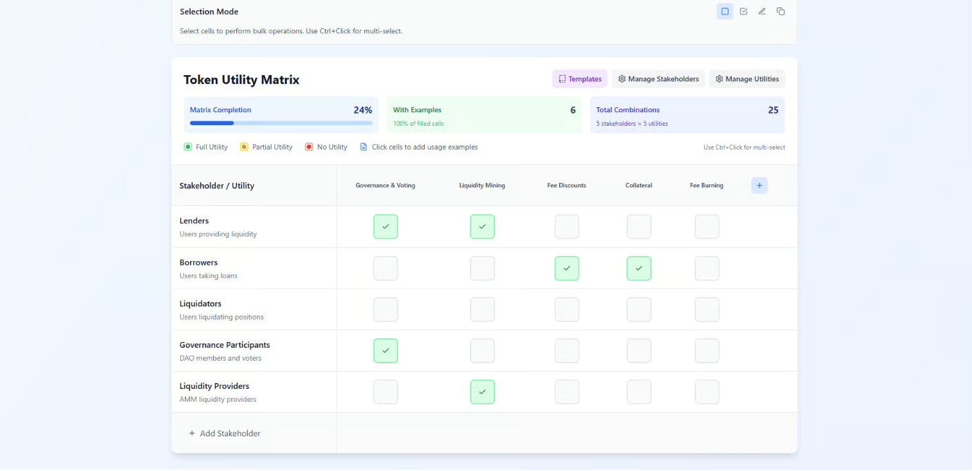Open Manage Utilities
972x471 pixels.
pos(747,79)
